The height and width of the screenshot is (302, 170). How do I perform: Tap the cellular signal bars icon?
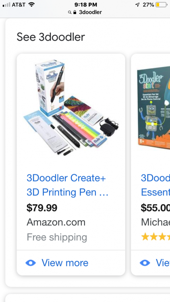6,5
